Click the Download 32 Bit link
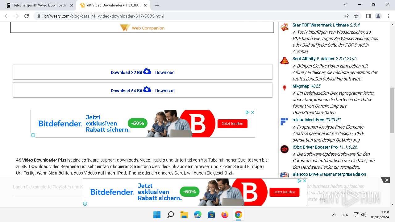The height and width of the screenshot is (222, 395). click(x=126, y=72)
